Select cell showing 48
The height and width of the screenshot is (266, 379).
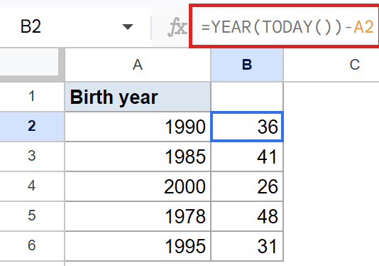click(247, 216)
